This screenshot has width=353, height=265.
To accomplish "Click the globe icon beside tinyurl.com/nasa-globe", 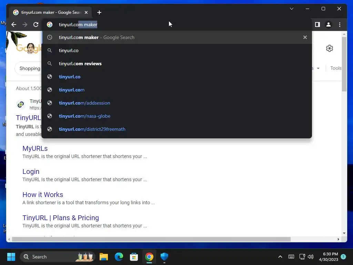I will [50, 116].
